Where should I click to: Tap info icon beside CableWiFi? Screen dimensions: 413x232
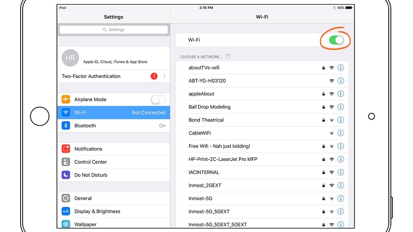click(340, 133)
